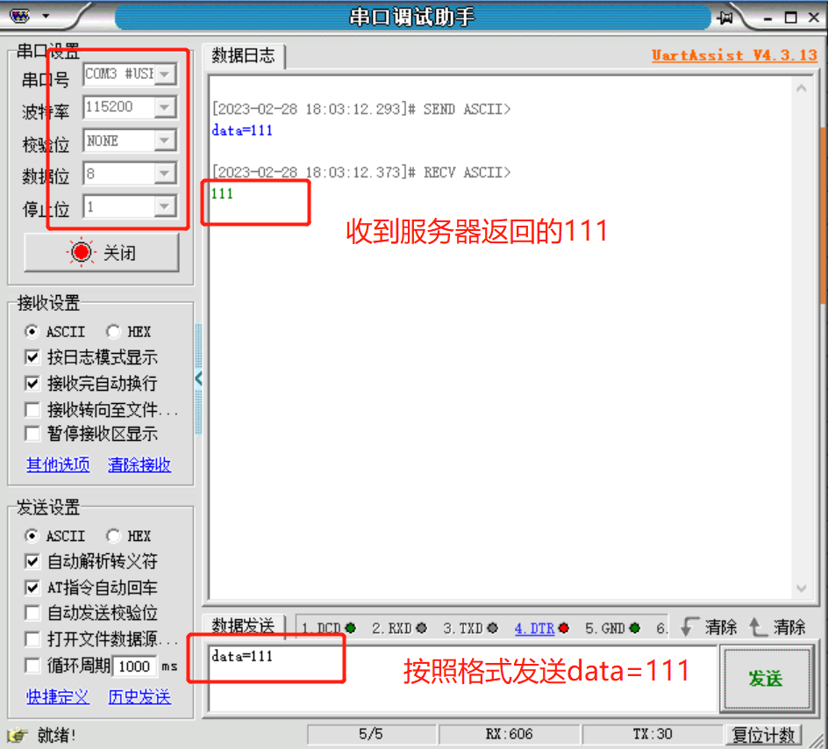Click the TXD signal indicator light

click(x=492, y=628)
